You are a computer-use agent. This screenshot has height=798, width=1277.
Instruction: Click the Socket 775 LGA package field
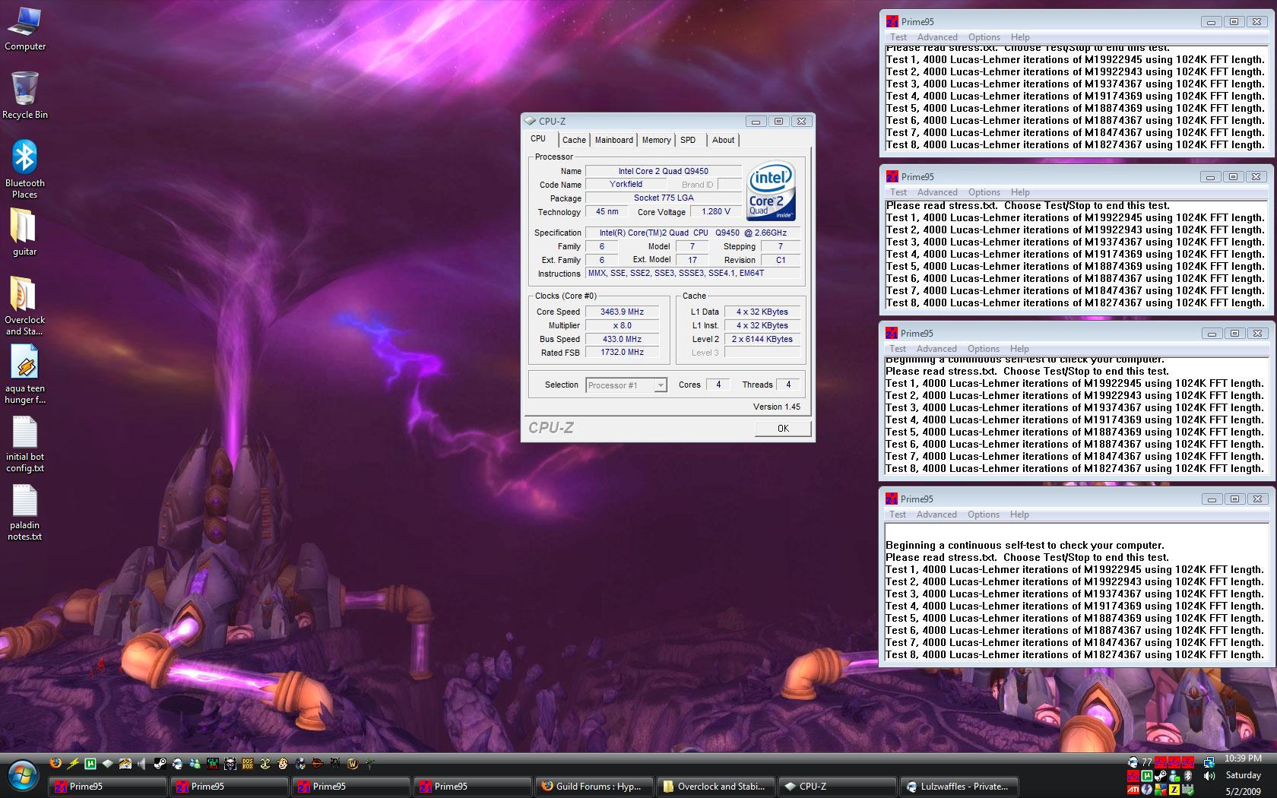click(x=664, y=198)
